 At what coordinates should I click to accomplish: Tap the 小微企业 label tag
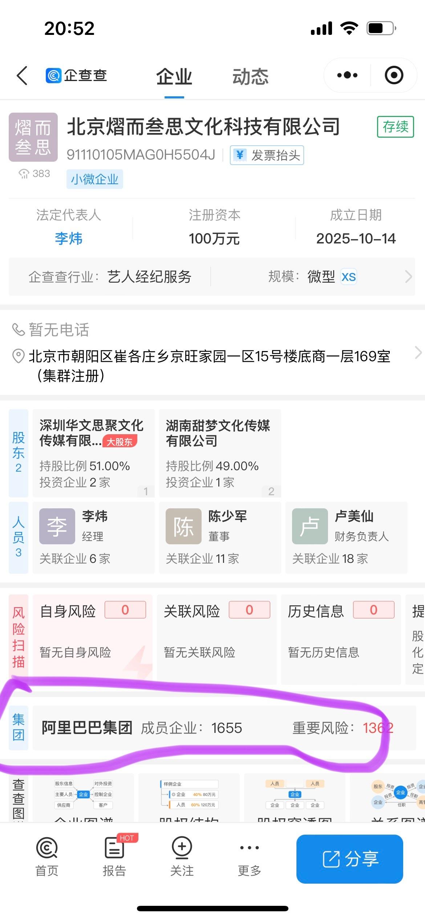point(94,179)
